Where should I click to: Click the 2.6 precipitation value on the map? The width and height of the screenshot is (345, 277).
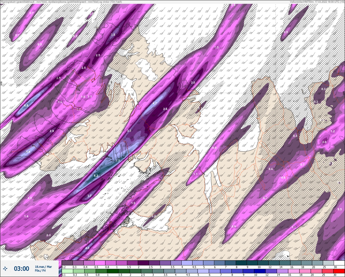[165, 109]
